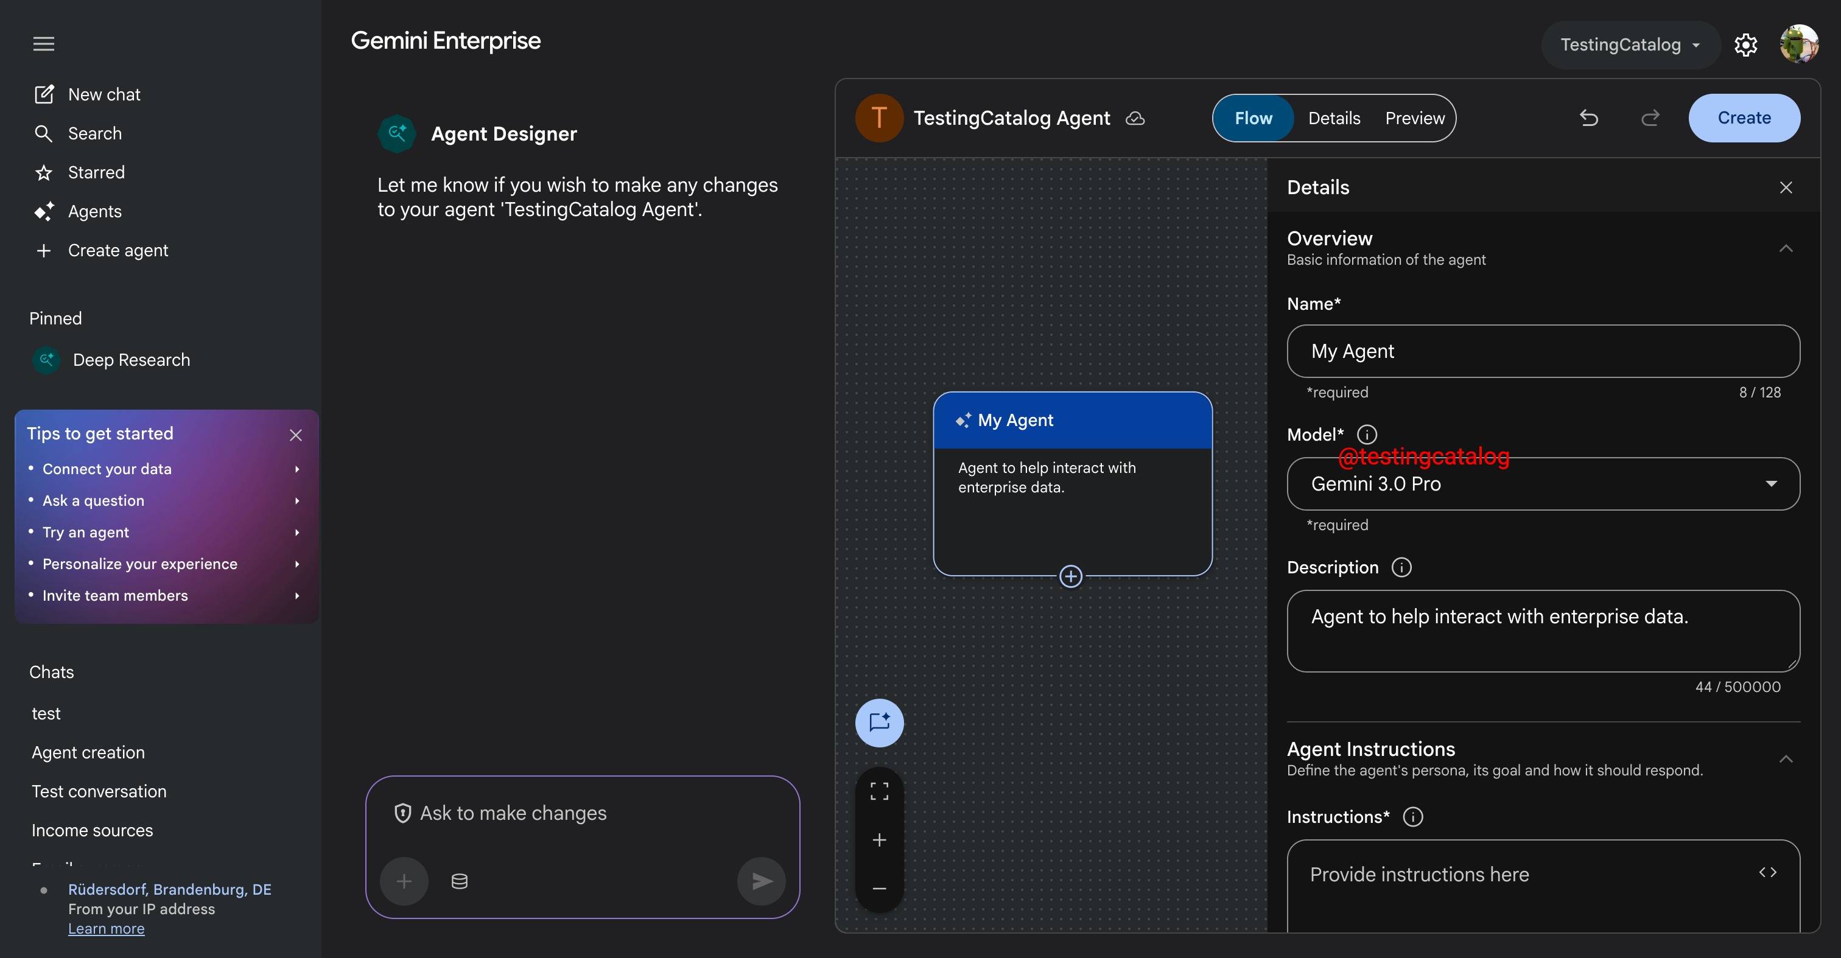This screenshot has width=1841, height=958.
Task: Click the undo arrow icon
Action: (1588, 118)
